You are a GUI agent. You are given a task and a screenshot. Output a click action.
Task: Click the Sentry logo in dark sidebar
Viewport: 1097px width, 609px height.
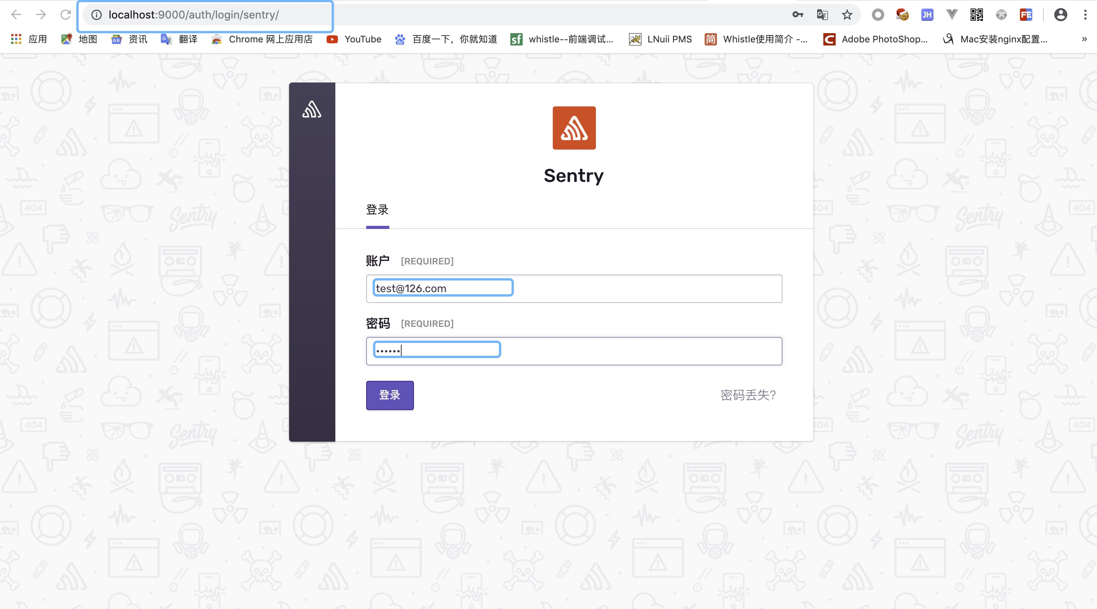(312, 109)
